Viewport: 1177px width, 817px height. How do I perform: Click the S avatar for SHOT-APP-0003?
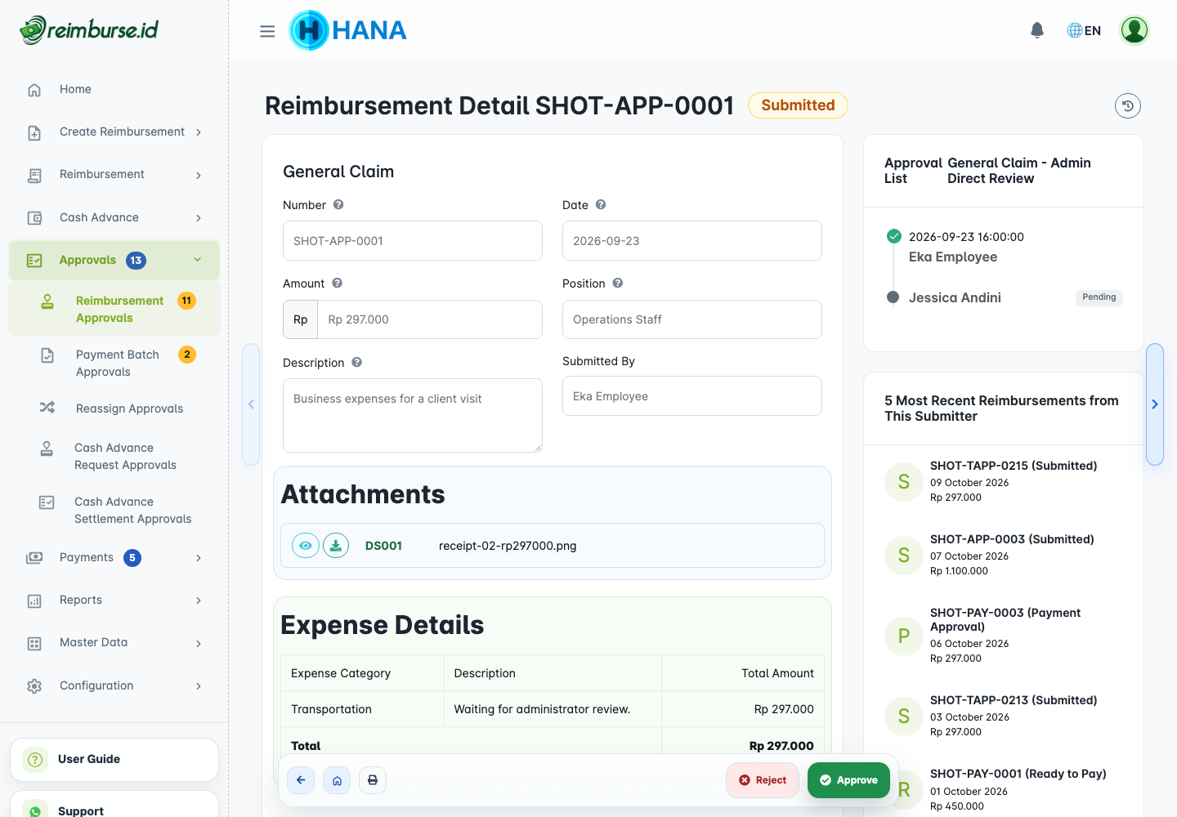point(904,555)
